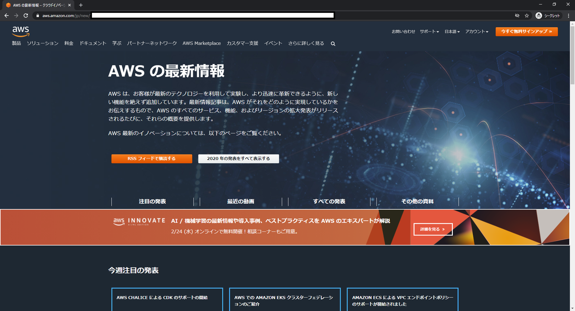Expand the サポート dropdown
This screenshot has width=575, height=311.
[429, 32]
